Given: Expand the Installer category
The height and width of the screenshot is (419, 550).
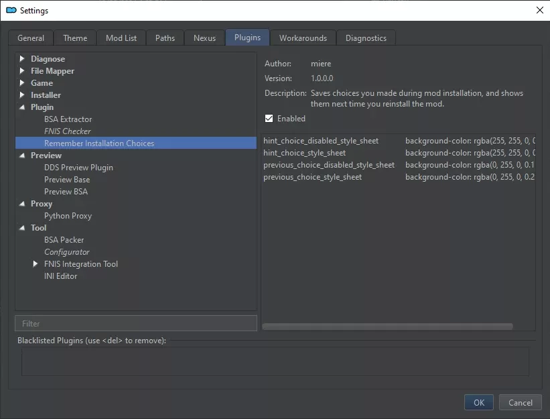Looking at the screenshot, I should tap(21, 95).
